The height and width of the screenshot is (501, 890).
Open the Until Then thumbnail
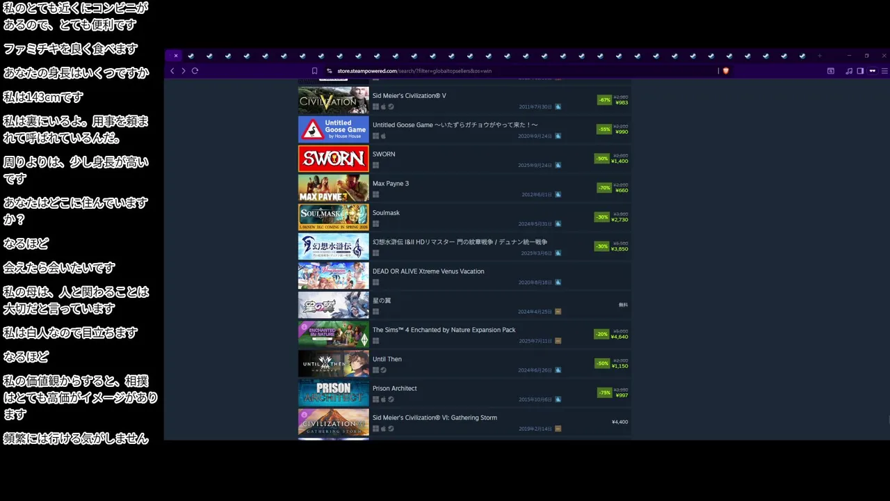click(x=334, y=363)
